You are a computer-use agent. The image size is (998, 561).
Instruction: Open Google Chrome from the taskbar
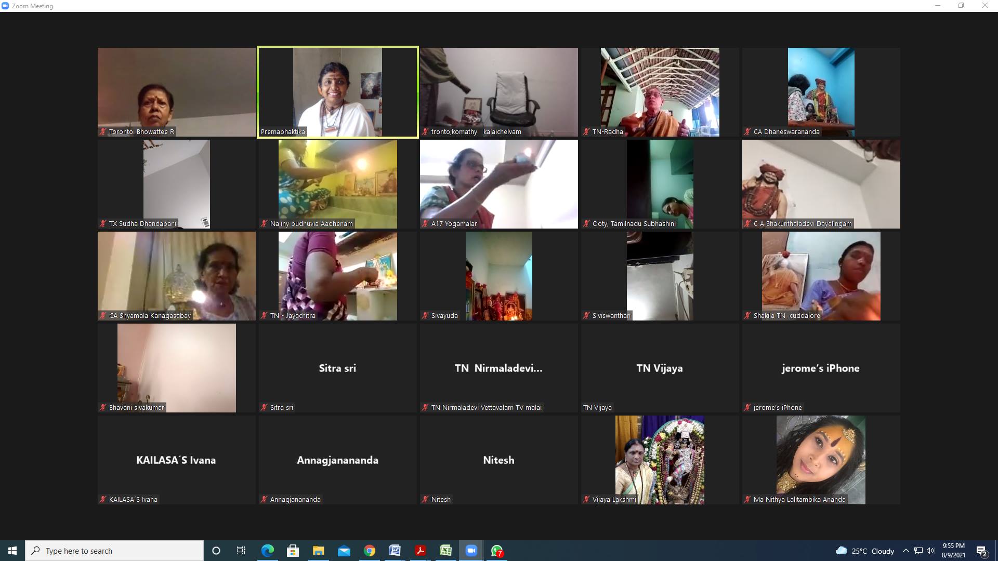coord(370,551)
